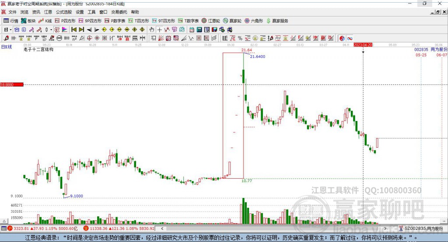Viewport: 448px width, 242px height.
Task: Toggle the crosshair cursor tool
Action: [x=159, y=29]
